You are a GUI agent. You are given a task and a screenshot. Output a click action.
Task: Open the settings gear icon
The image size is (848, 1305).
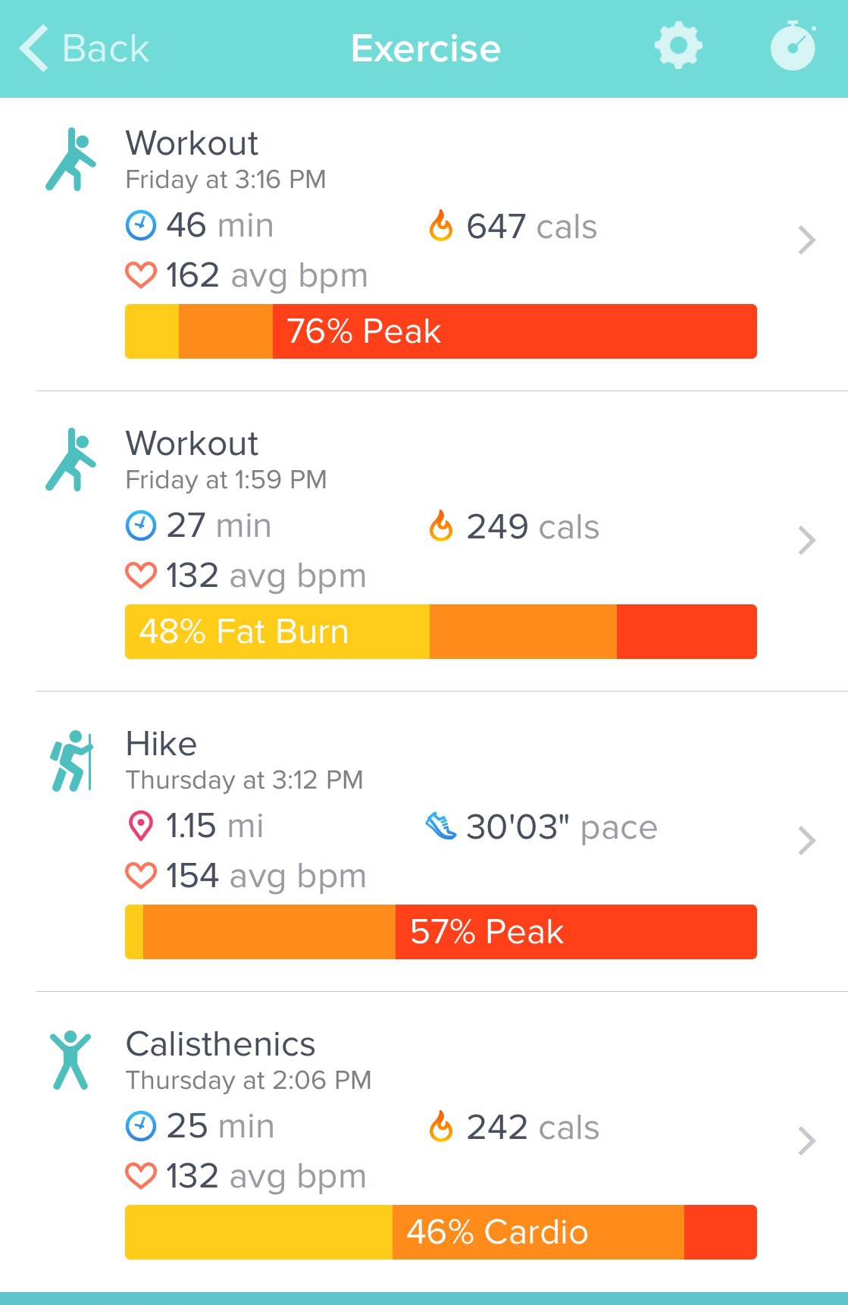678,46
